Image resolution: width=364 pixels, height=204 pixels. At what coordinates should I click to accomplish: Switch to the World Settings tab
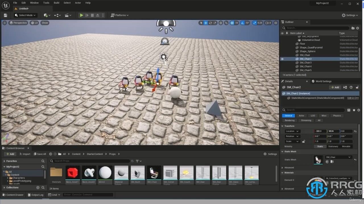click(322, 81)
